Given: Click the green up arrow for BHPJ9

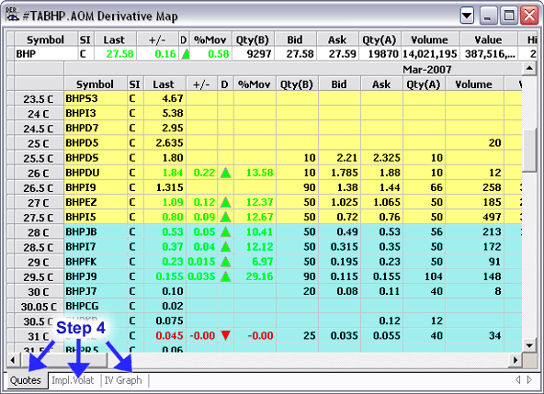Looking at the screenshot, I should (225, 276).
